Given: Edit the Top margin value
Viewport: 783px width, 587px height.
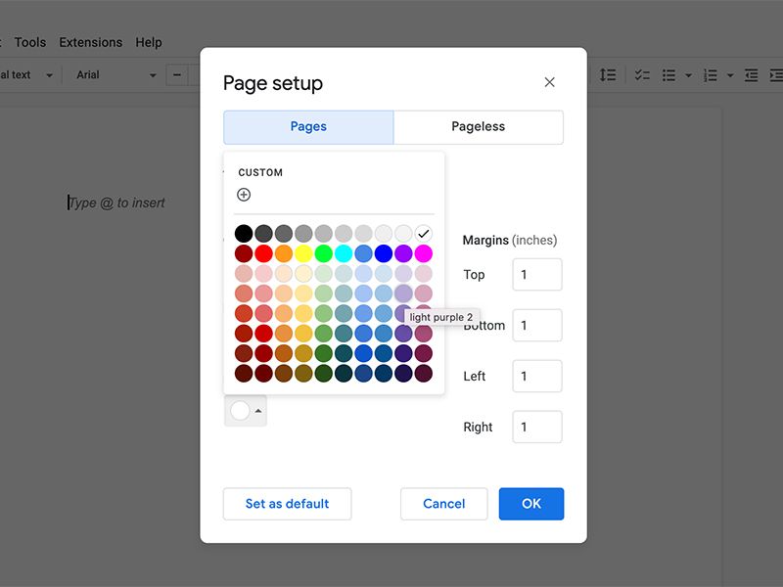Looking at the screenshot, I should (x=536, y=275).
